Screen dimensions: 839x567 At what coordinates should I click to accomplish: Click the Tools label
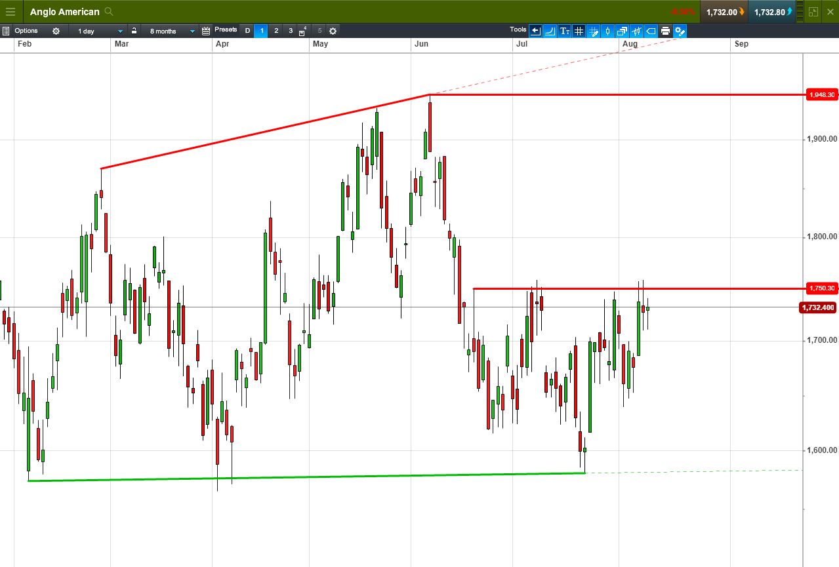tap(518, 29)
